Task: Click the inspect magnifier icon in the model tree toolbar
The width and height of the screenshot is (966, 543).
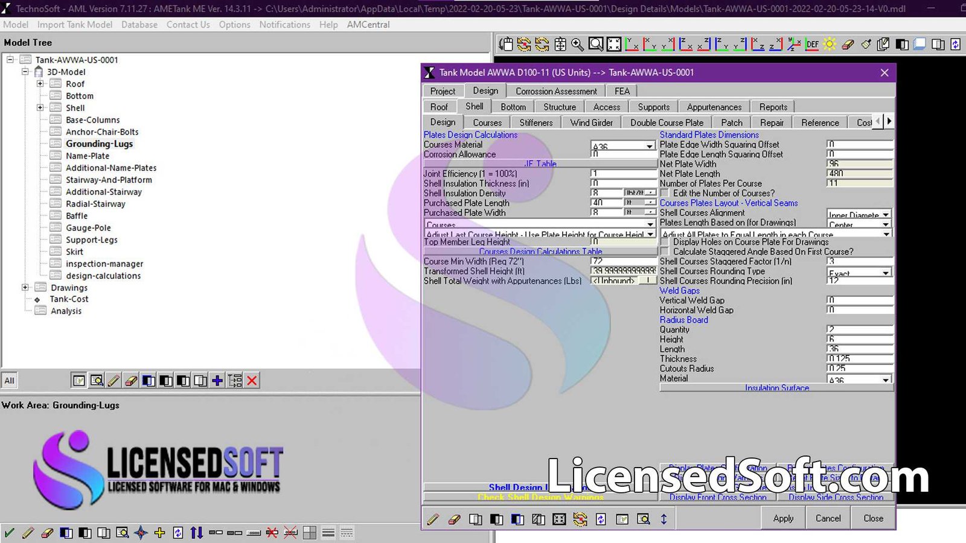Action: (96, 381)
